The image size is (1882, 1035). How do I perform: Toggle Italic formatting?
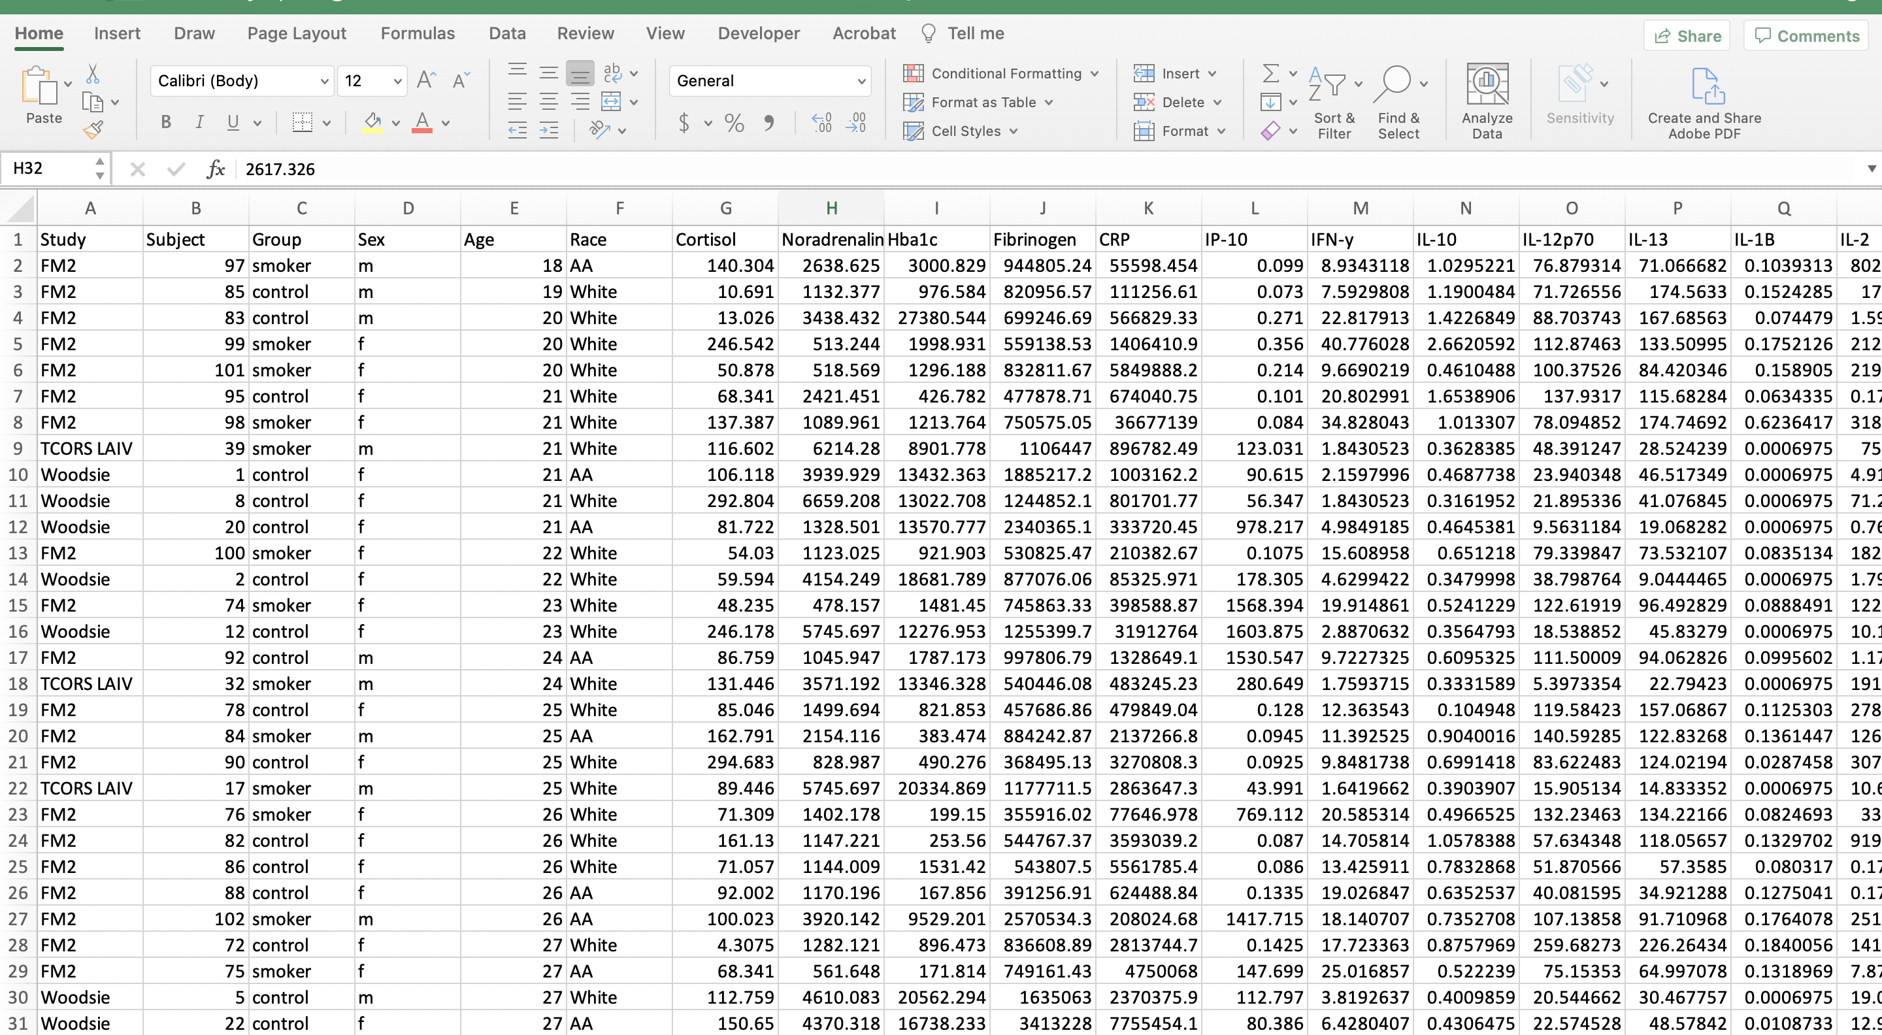coord(199,123)
